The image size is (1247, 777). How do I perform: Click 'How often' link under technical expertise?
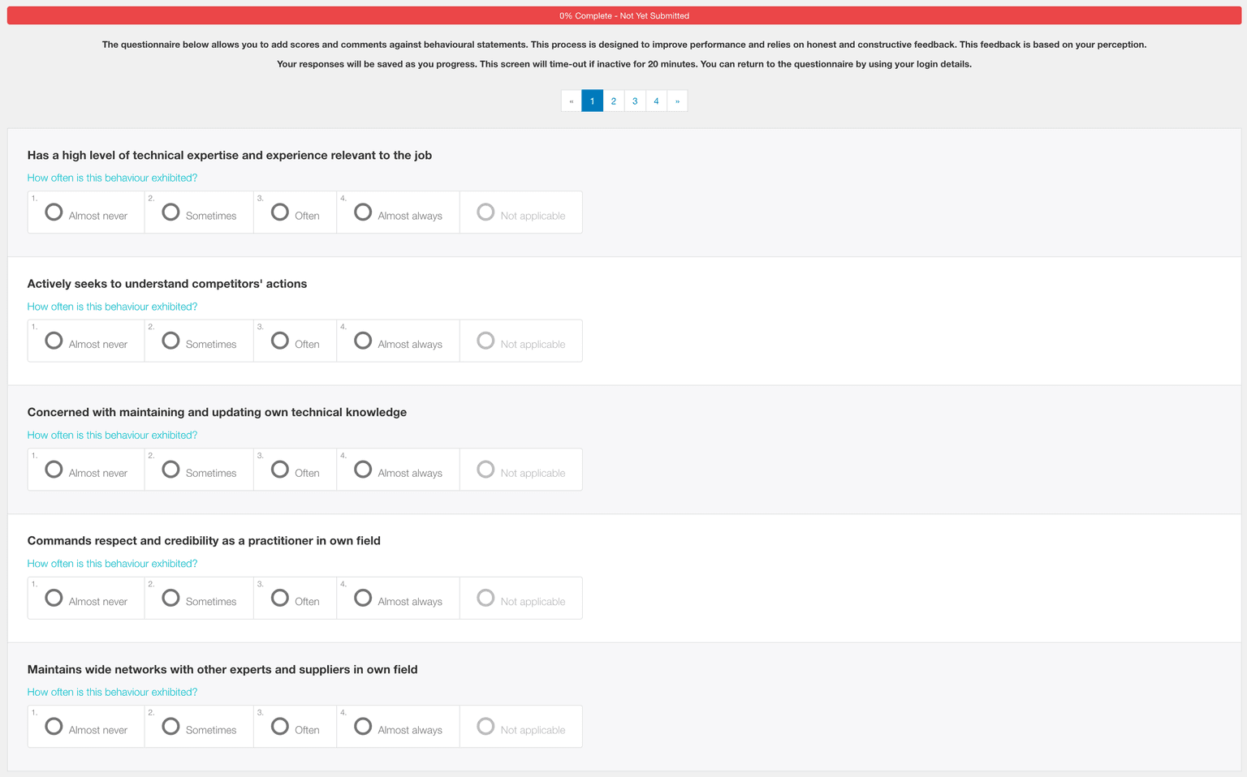pyautogui.click(x=112, y=178)
